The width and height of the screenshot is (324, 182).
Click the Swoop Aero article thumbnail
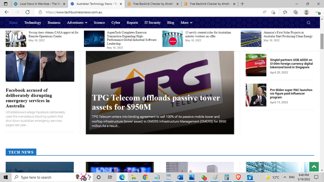coord(16,39)
